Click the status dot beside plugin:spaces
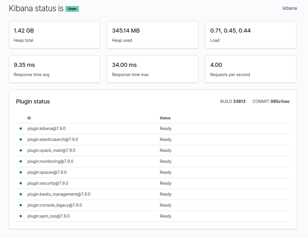The width and height of the screenshot is (308, 238). [x=21, y=172]
